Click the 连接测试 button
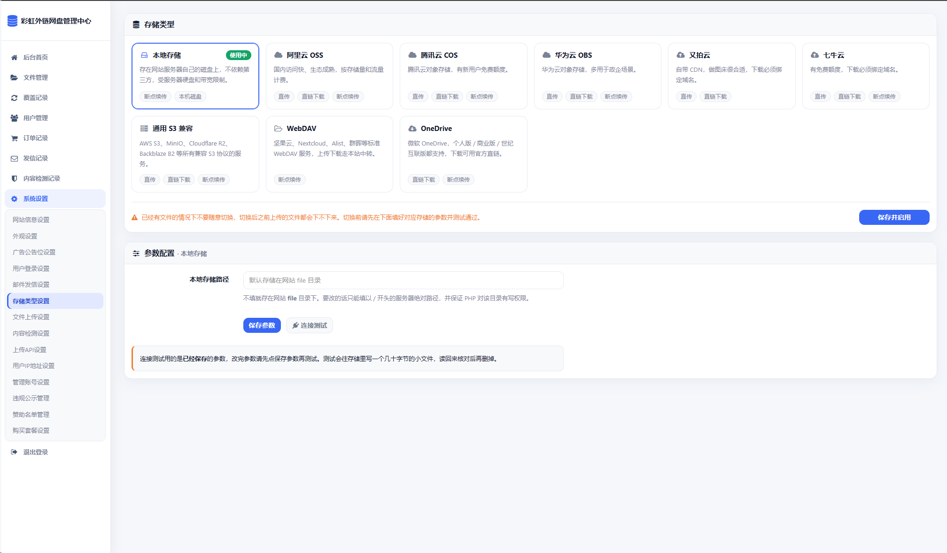This screenshot has width=947, height=553. (310, 325)
